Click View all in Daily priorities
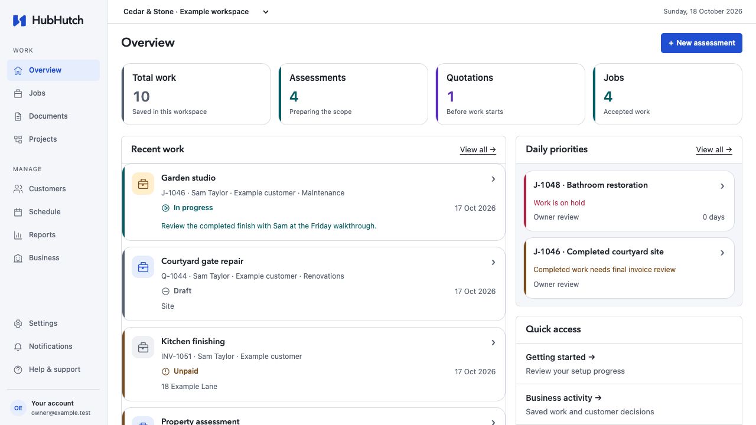 tap(714, 150)
